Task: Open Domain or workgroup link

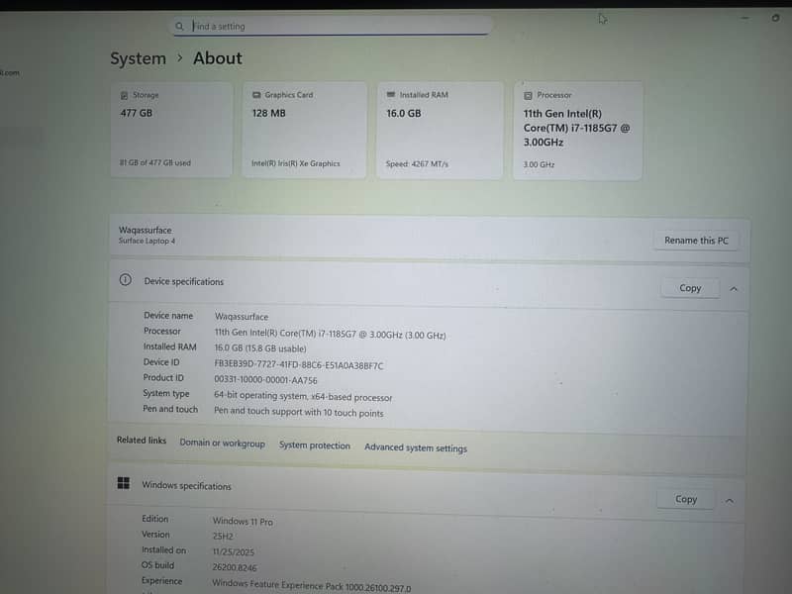Action: pyautogui.click(x=222, y=443)
